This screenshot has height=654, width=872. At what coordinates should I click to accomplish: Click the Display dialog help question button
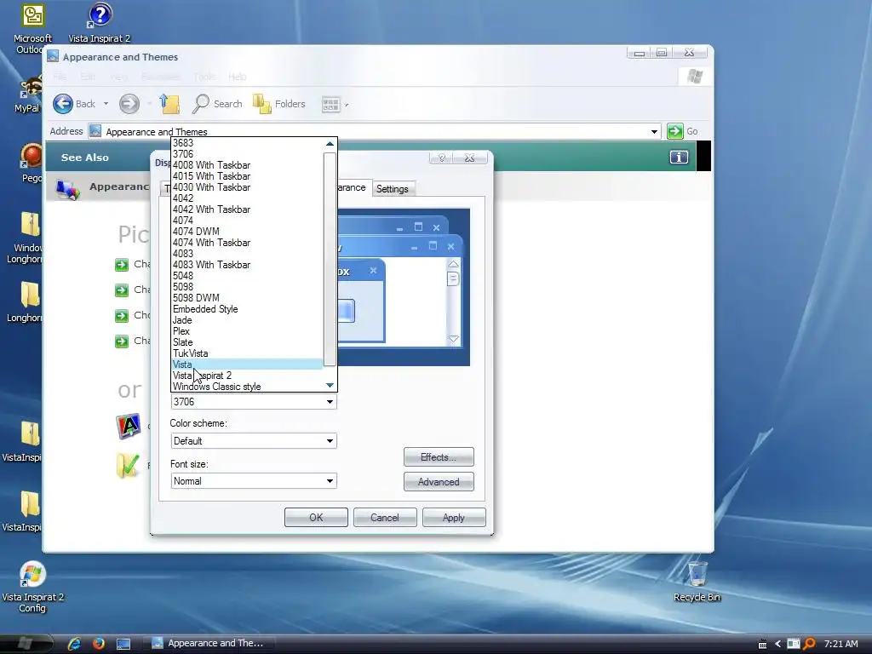coord(442,158)
